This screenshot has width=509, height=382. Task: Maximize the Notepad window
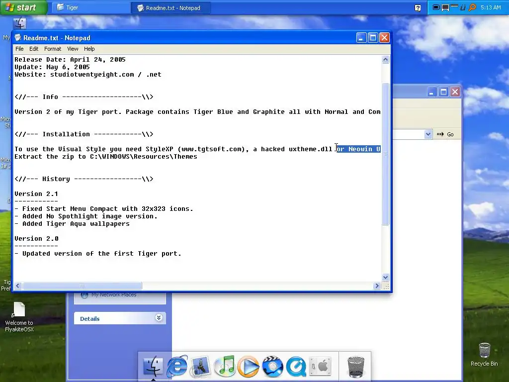point(373,38)
